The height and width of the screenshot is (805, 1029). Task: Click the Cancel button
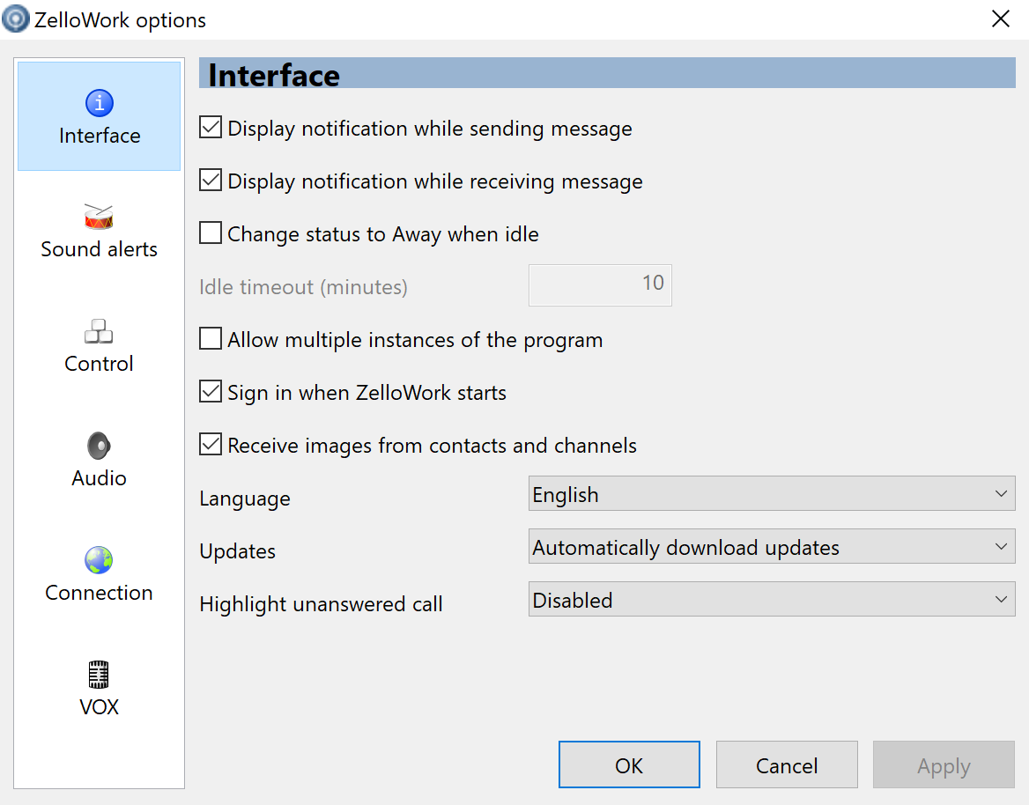pos(787,765)
